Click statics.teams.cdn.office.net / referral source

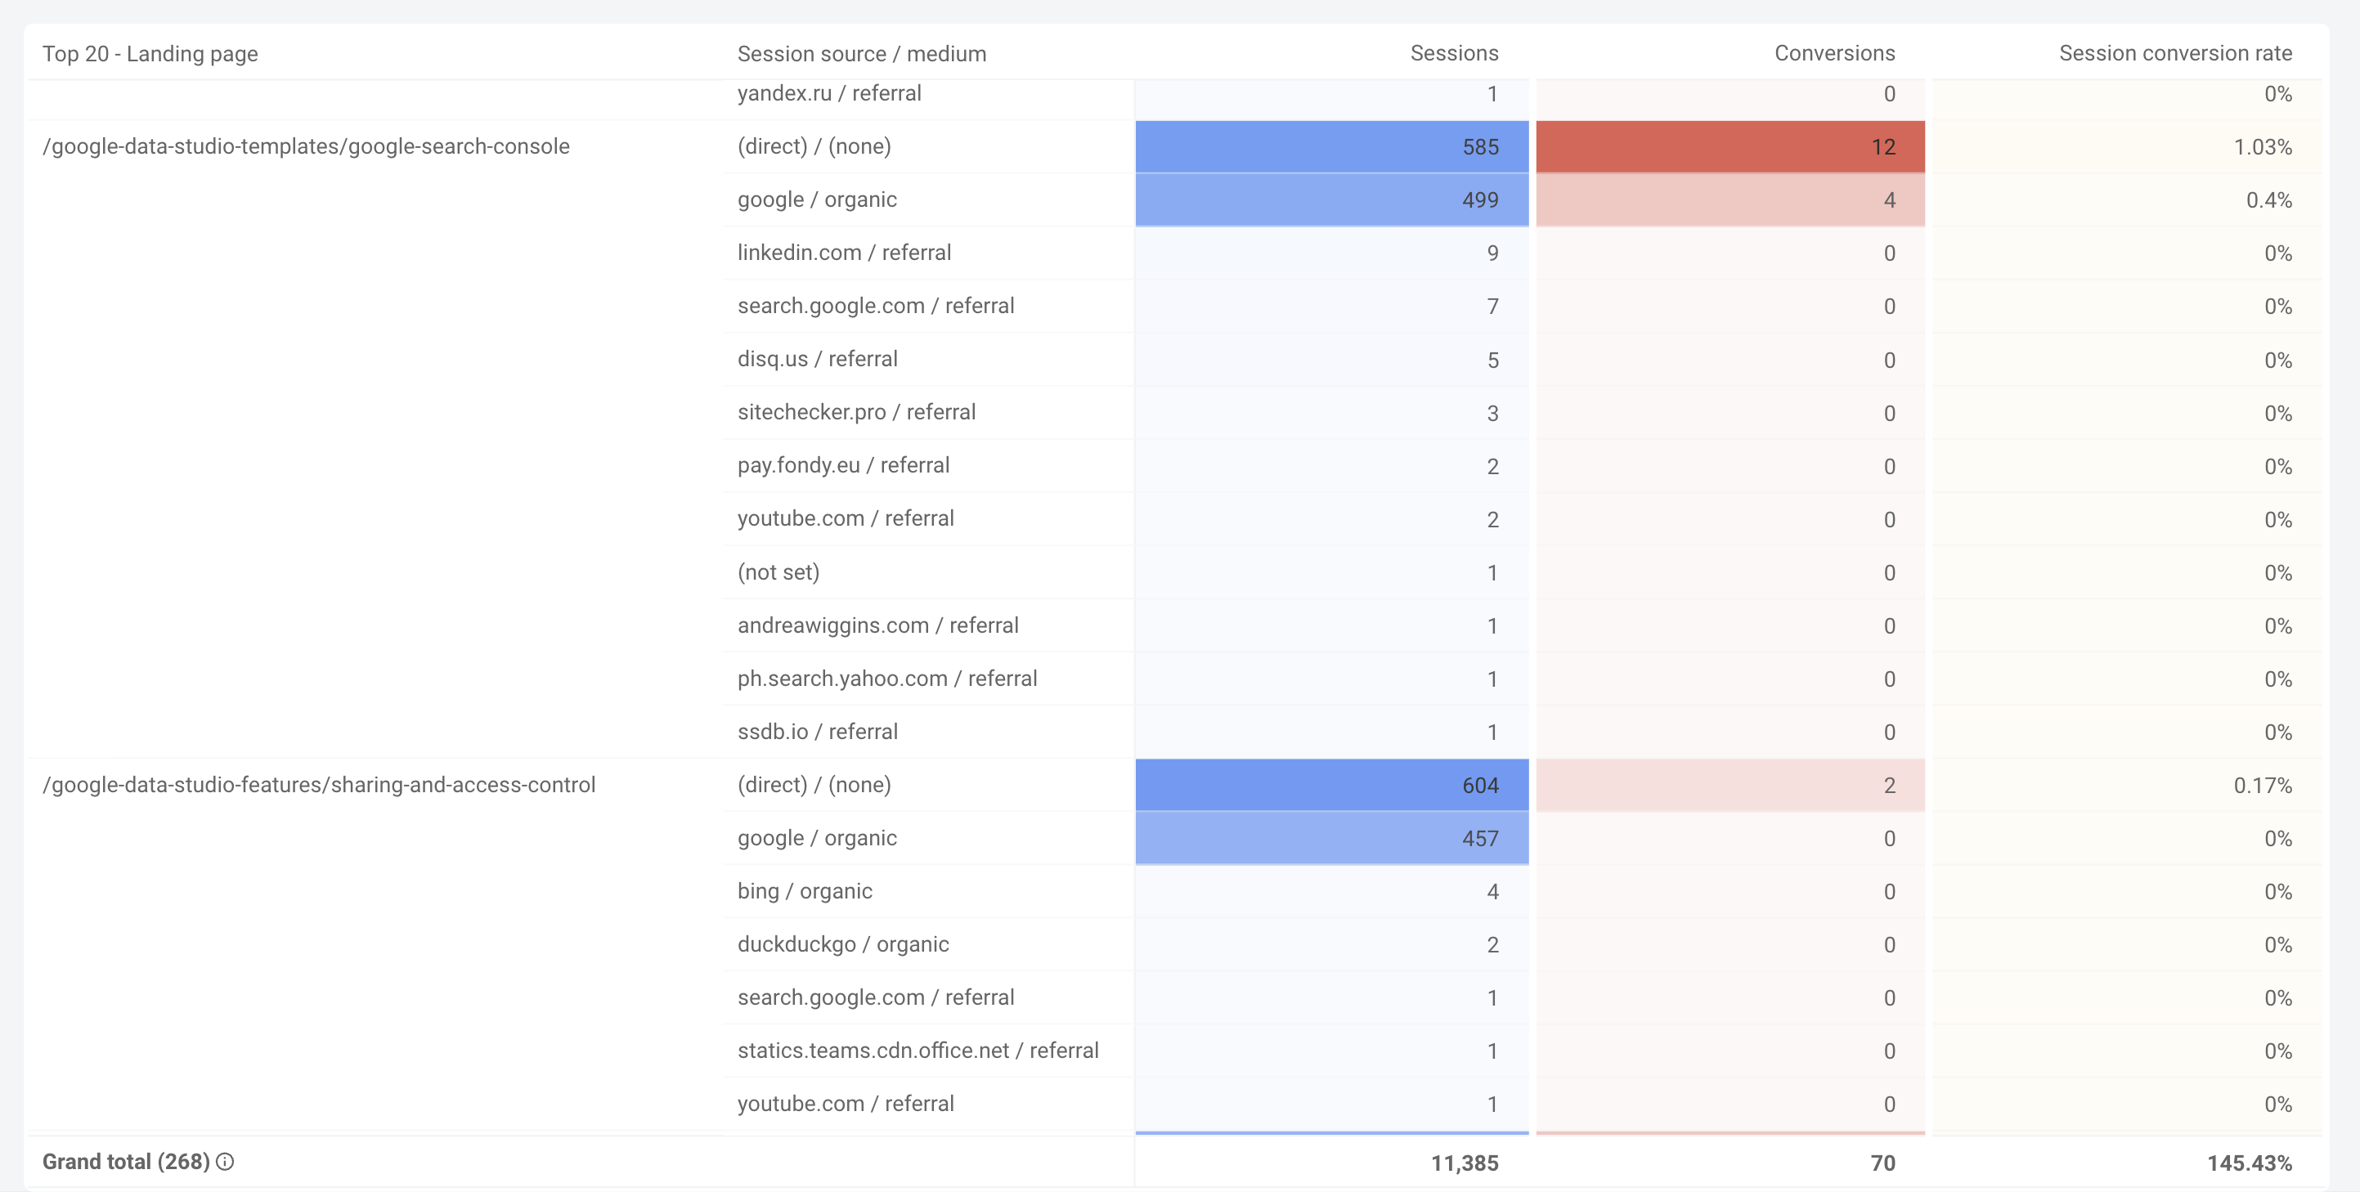tap(918, 1051)
